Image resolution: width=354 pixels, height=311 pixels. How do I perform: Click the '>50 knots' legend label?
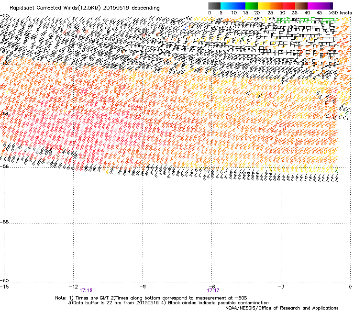point(340,13)
